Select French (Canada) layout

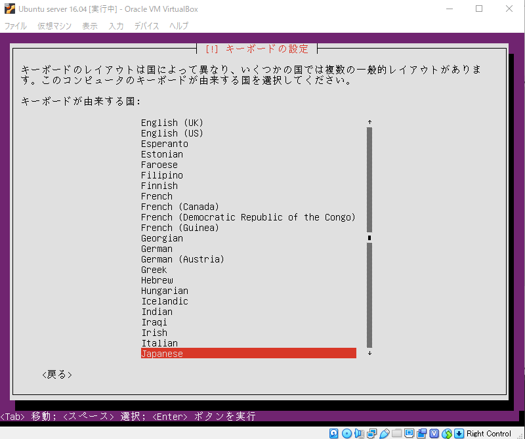(249, 207)
